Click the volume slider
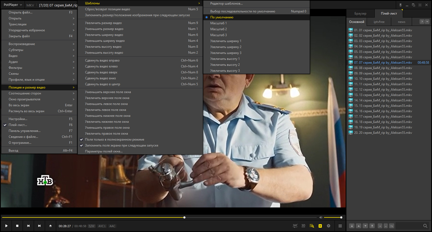Viewport: 432px width, 232px height. click(333, 217)
